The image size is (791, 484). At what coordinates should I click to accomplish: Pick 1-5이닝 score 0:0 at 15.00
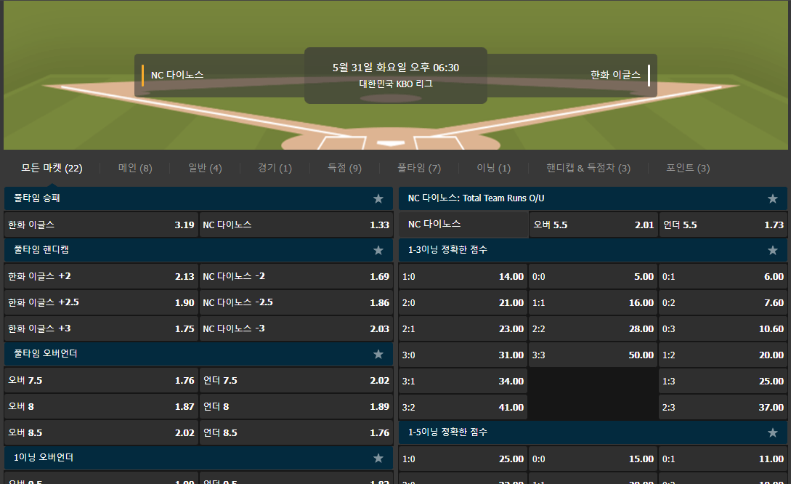[x=593, y=459]
